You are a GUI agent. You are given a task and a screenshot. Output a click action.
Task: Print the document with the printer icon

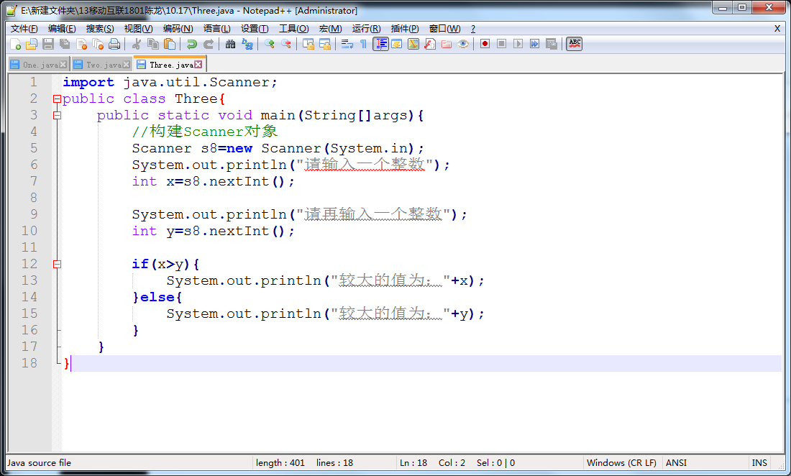[x=115, y=45]
